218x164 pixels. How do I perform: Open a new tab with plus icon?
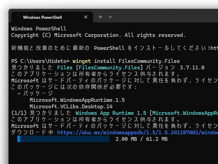point(100,17)
